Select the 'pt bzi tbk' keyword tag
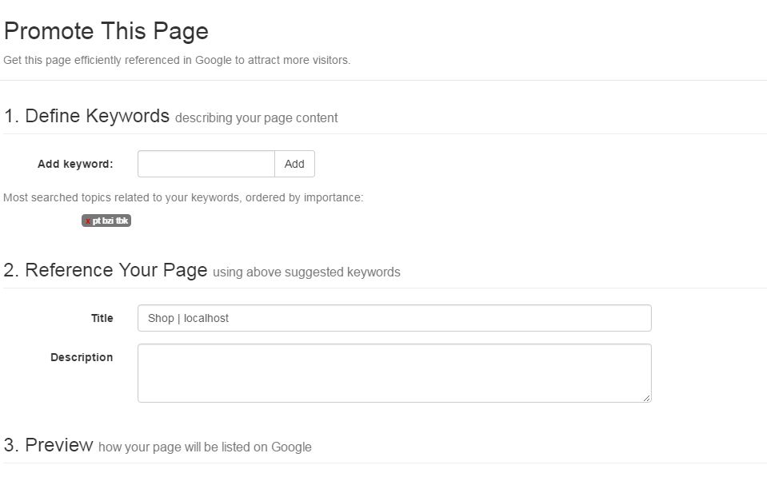The height and width of the screenshot is (477, 767). tap(110, 221)
